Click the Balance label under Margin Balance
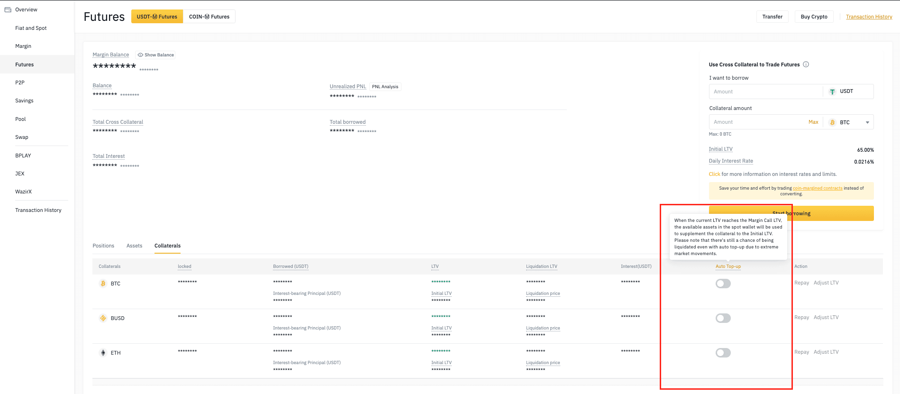 (102, 85)
